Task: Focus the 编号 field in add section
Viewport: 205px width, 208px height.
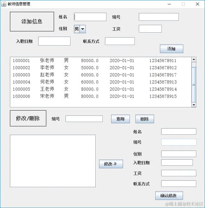Action: click(x=159, y=17)
